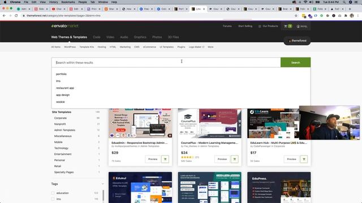Click the volume icon in the menu bar
The width and height of the screenshot is (362, 203).
click(311, 2)
